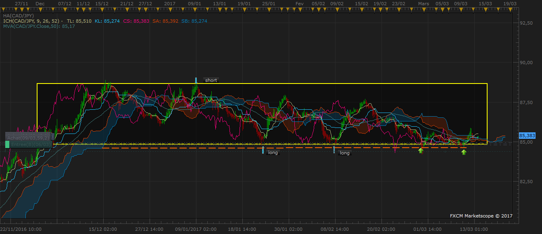This screenshot has height=234, width=542.
Task: Click the 20/02 02:00 time axis label
Action: point(382,229)
